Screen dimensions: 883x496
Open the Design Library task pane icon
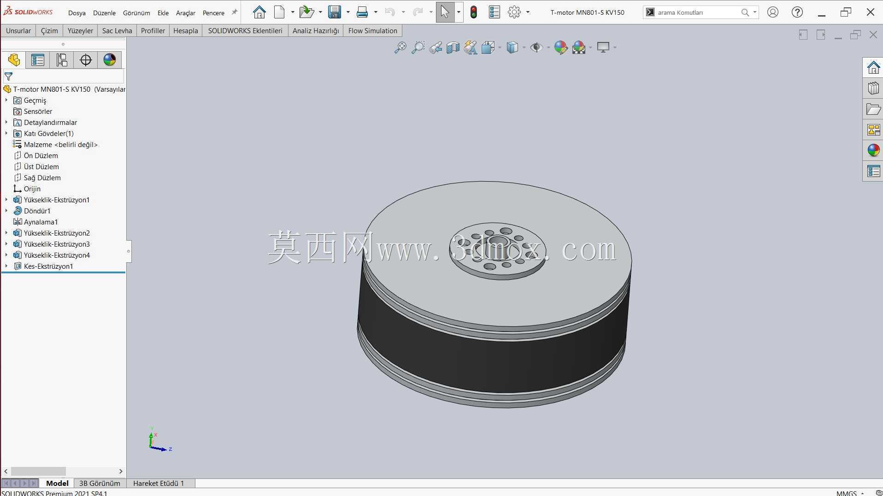pos(873,88)
